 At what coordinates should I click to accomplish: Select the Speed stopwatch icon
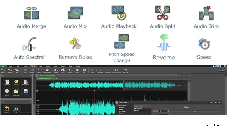(x=204, y=44)
